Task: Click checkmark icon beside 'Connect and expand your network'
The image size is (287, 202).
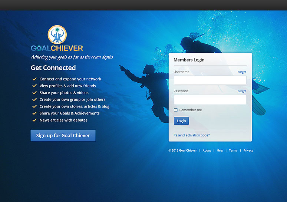Action: [34, 79]
